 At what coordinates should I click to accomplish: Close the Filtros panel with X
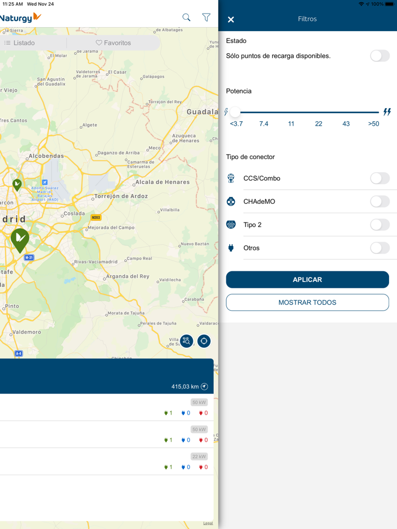pos(231,19)
